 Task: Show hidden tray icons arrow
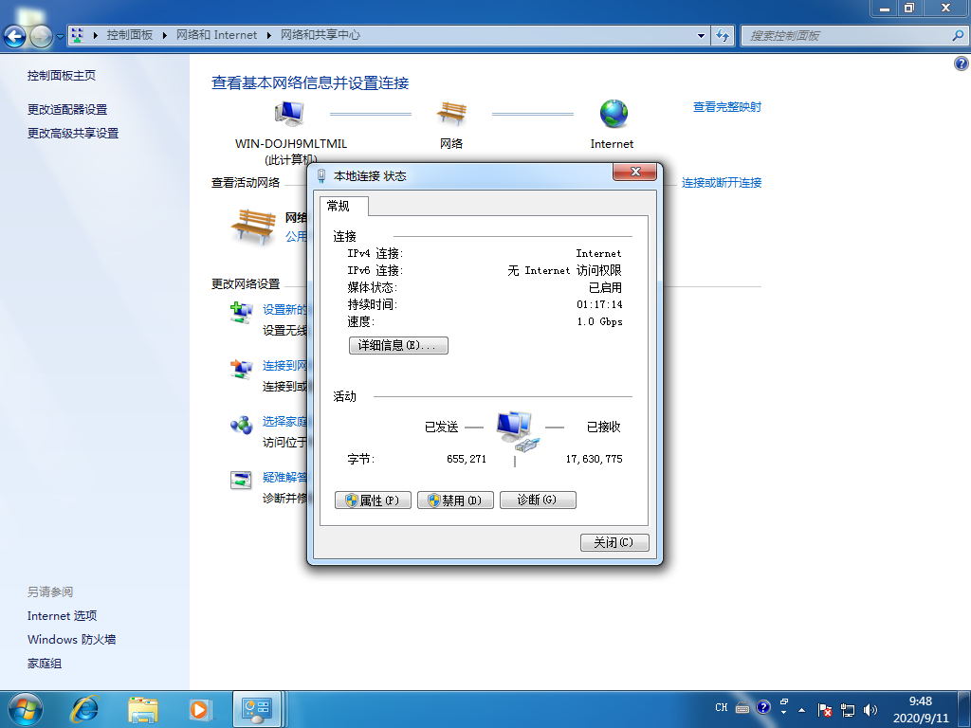coord(803,709)
